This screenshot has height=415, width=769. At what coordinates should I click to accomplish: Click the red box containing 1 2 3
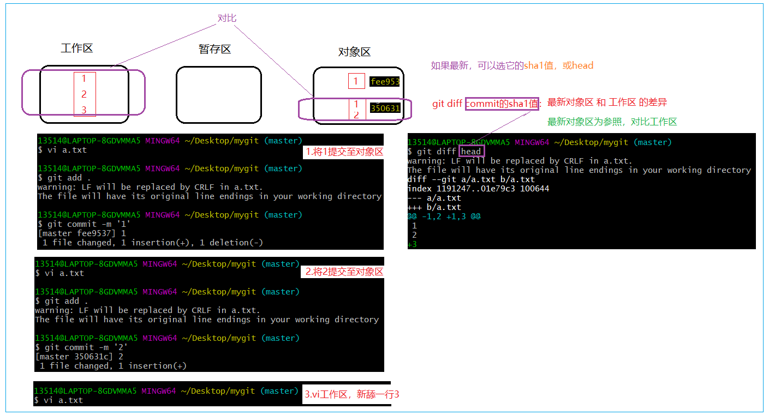pos(85,94)
